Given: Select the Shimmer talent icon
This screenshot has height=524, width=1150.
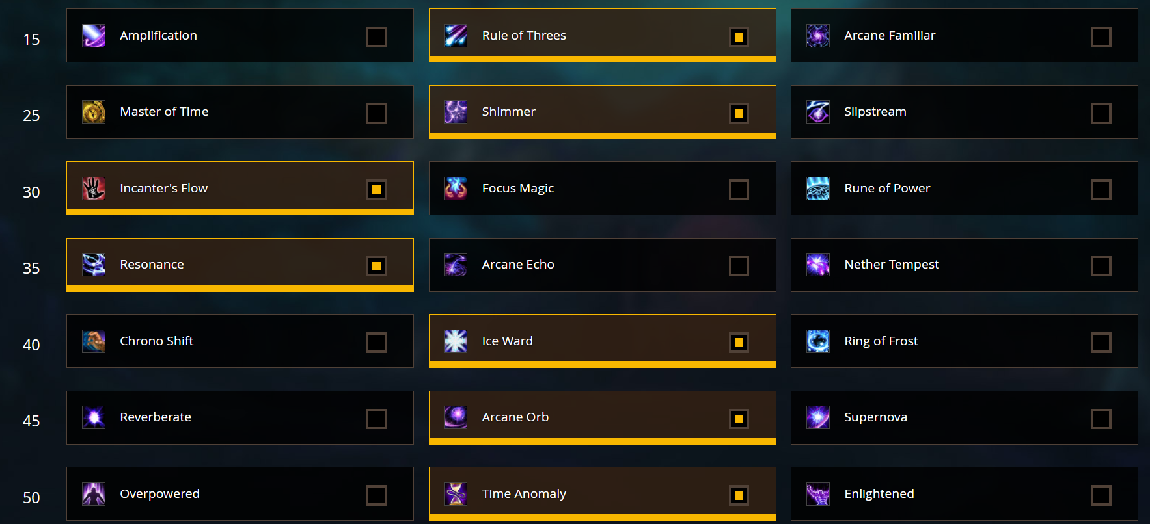Looking at the screenshot, I should pyautogui.click(x=456, y=112).
